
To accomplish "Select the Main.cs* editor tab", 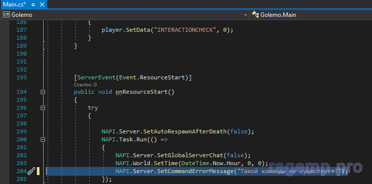I will [23, 4].
